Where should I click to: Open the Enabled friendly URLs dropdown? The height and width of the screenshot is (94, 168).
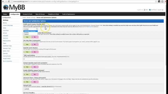[x=30, y=29]
